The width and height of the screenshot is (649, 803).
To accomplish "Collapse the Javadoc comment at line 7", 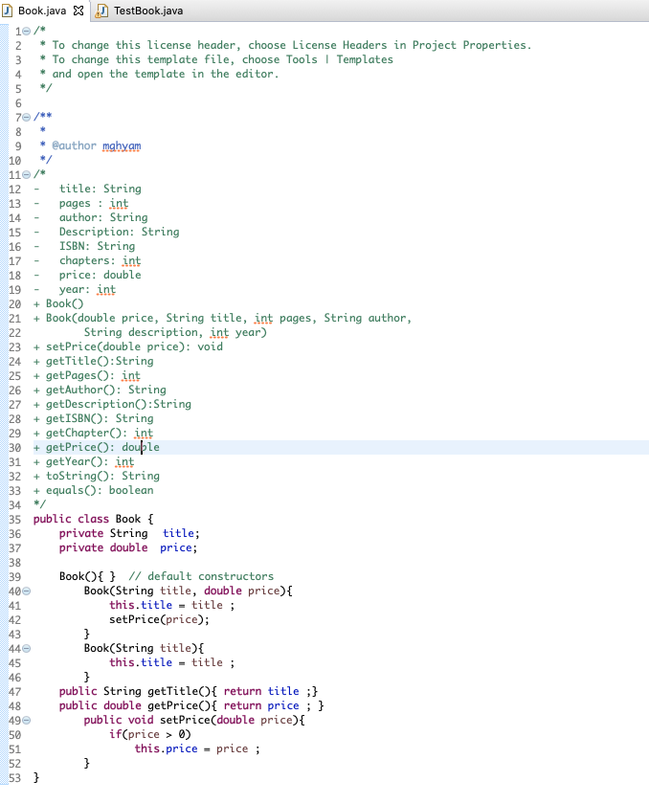I will click(27, 118).
